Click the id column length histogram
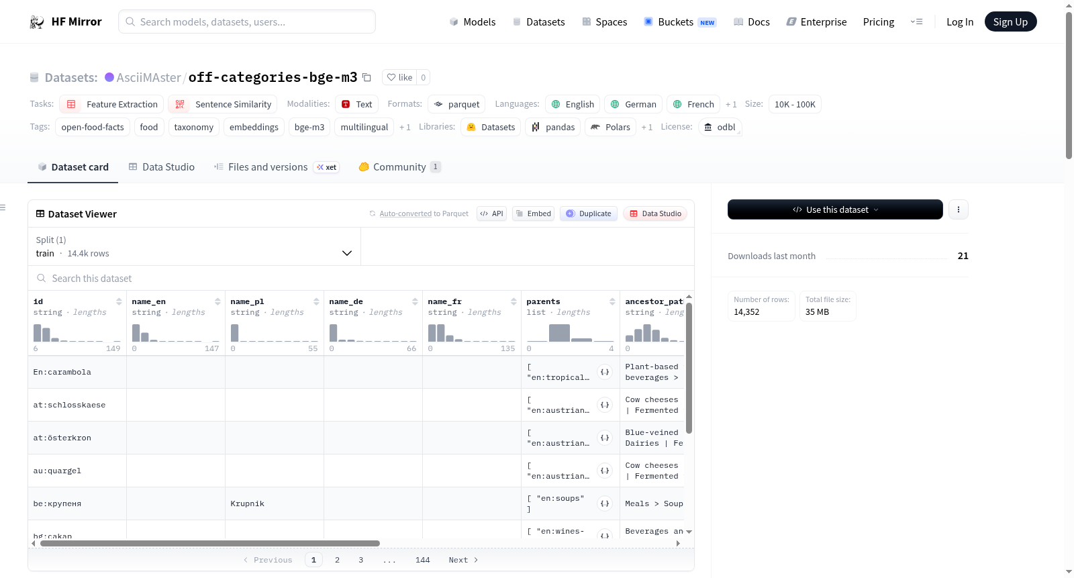Viewport: 1074px width, 578px height. 77,333
